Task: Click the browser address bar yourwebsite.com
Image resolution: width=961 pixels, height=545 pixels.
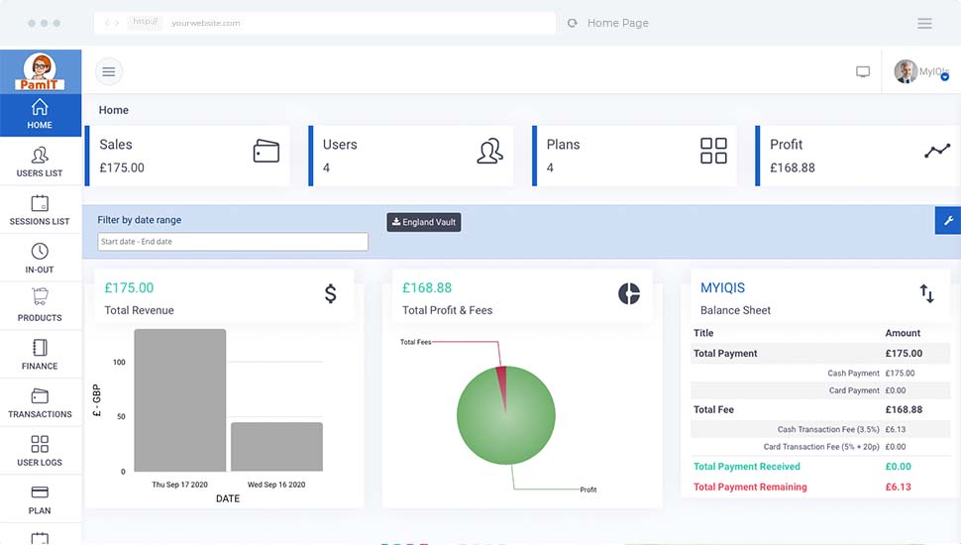Action: click(x=325, y=23)
